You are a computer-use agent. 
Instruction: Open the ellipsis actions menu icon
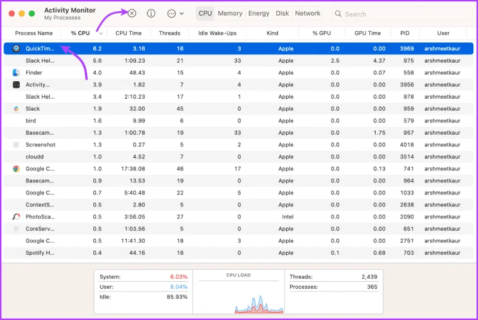[x=171, y=14]
